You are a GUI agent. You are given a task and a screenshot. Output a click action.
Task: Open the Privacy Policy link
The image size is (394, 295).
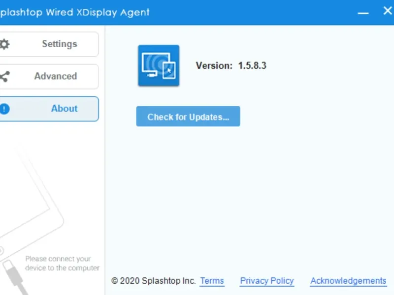coord(267,281)
